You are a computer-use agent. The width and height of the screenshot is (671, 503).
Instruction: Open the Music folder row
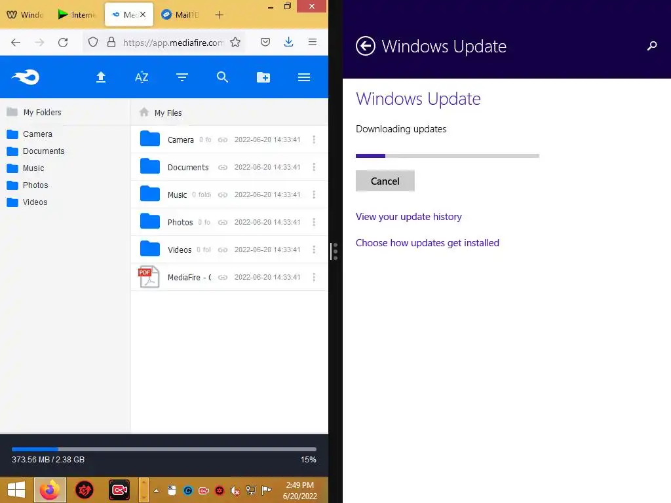[x=229, y=195]
